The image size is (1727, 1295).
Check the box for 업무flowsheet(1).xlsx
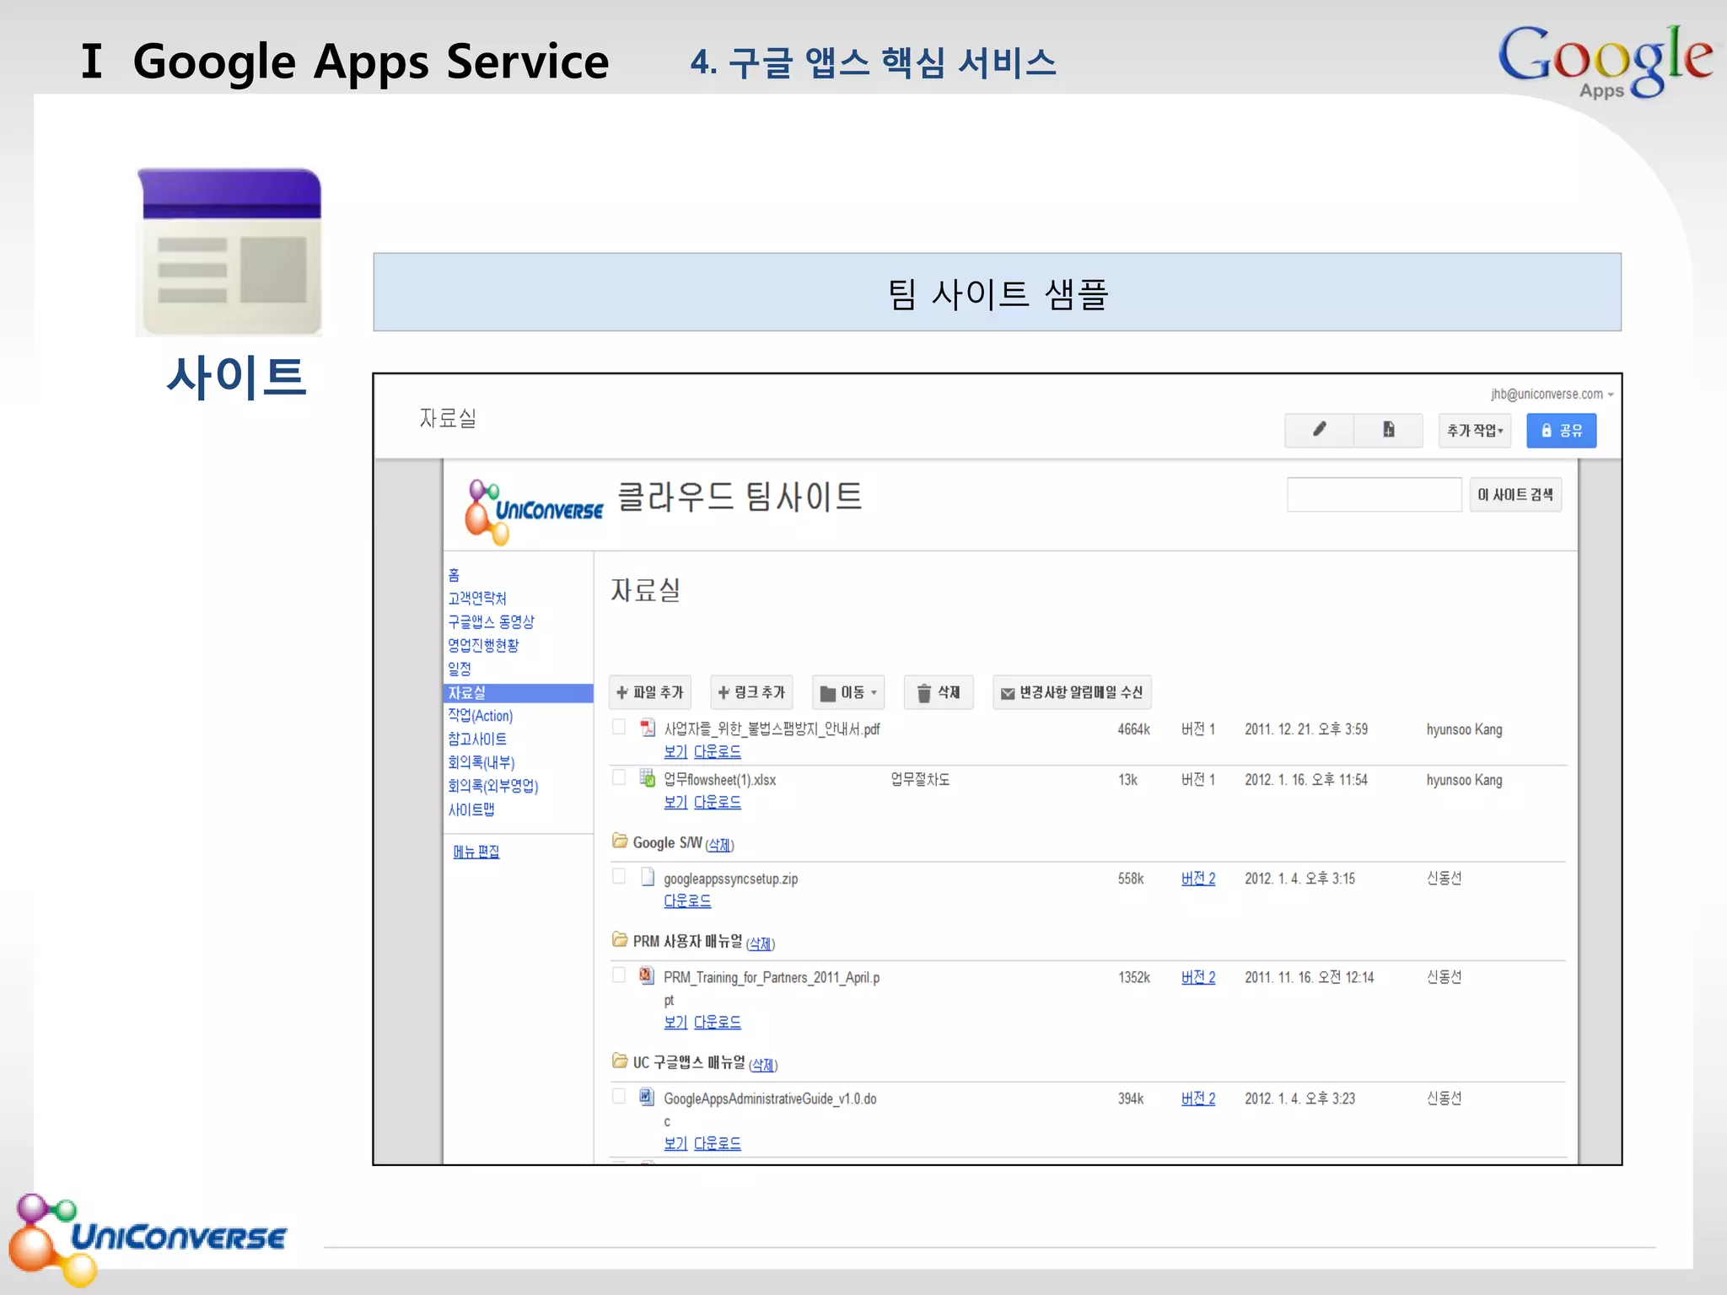[619, 777]
